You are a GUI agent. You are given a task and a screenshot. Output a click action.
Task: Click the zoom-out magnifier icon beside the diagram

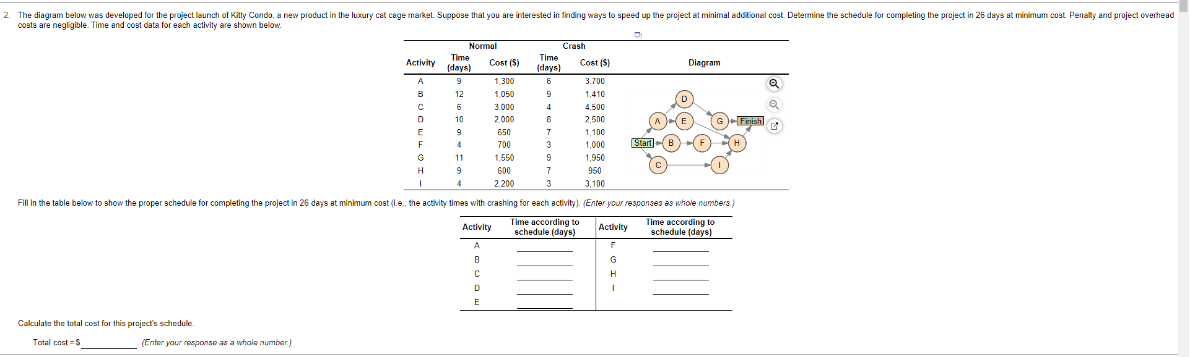775,104
